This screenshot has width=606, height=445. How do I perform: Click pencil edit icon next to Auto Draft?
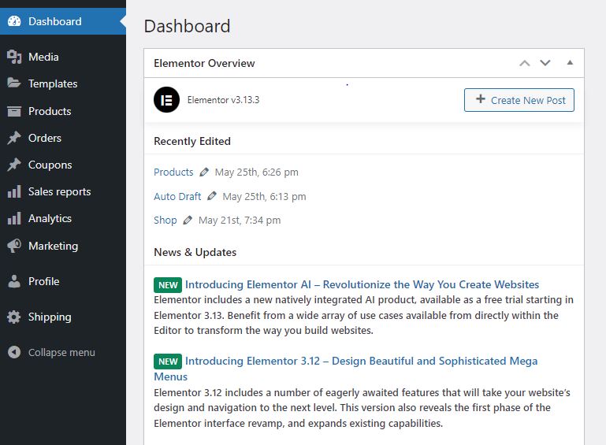tap(212, 196)
